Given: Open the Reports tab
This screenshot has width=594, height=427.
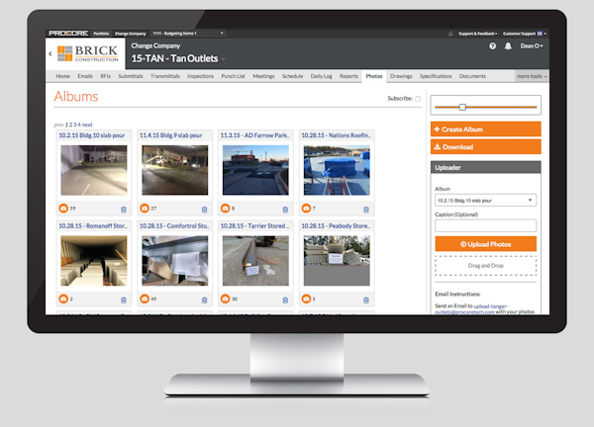Looking at the screenshot, I should click(348, 76).
